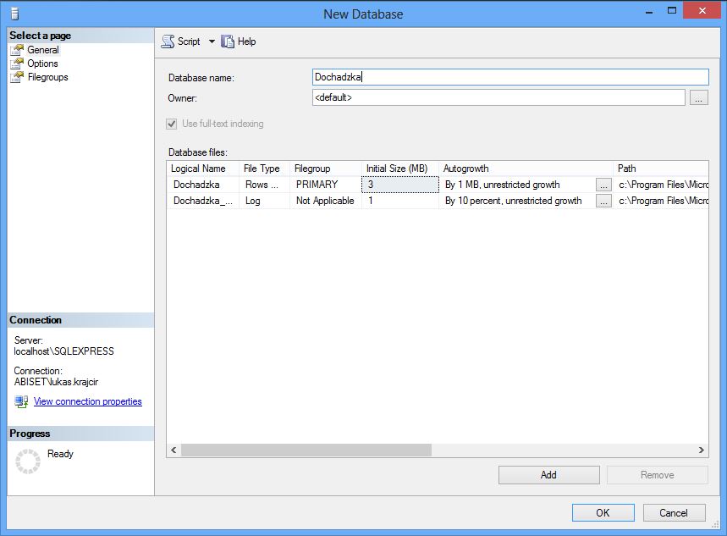Open the View connection properties link
This screenshot has width=727, height=536.
click(x=88, y=401)
